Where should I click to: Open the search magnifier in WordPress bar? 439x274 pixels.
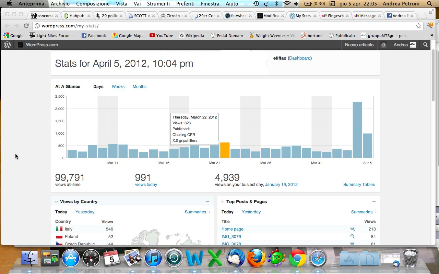(x=426, y=45)
